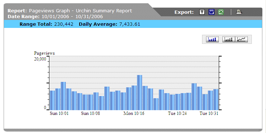Switch to the black bar graph view
Viewport: 266px width, 133px height.
click(229, 40)
